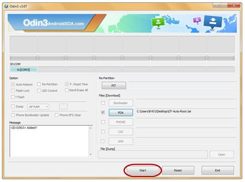This screenshot has width=245, height=182.
Task: Toggle the Auto Reboot checkbox
Action: pyautogui.click(x=13, y=84)
